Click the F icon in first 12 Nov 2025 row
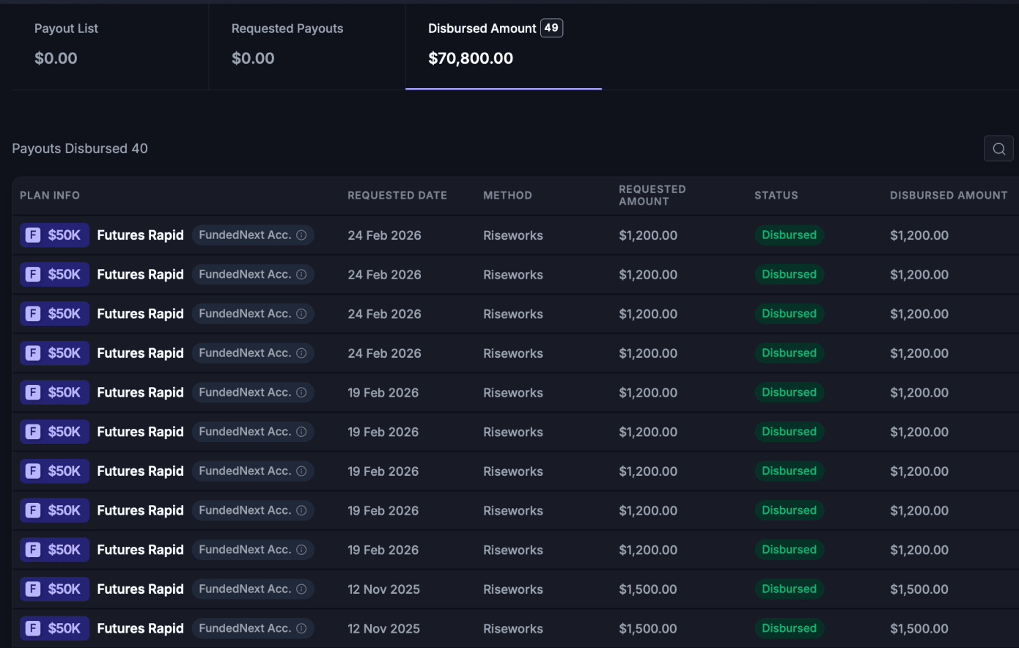 33,589
